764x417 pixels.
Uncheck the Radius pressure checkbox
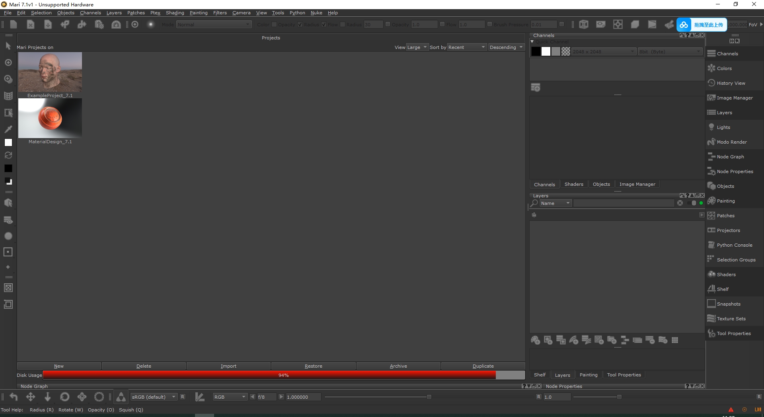tap(300, 25)
